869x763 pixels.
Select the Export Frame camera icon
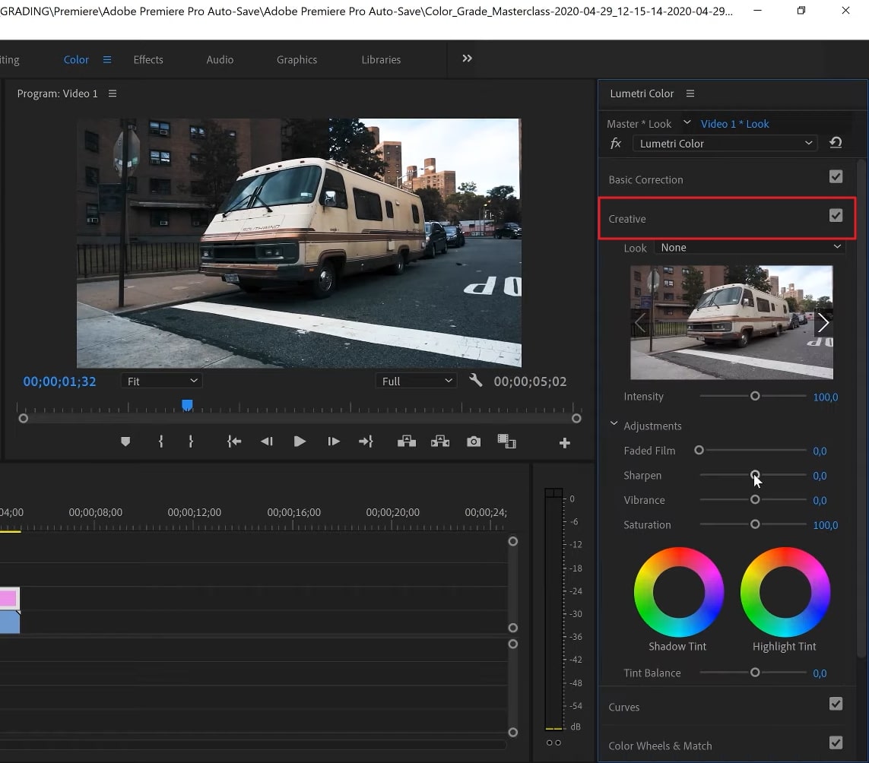[473, 441]
